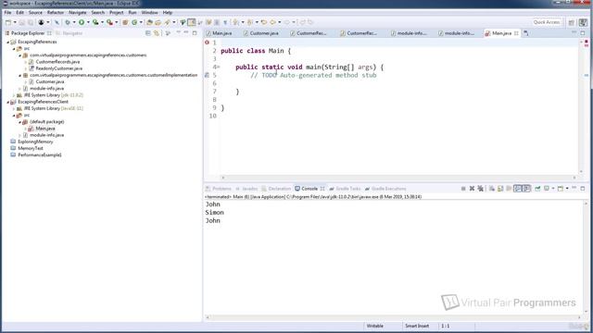
Task: Open the Window menu
Action: [149, 12]
